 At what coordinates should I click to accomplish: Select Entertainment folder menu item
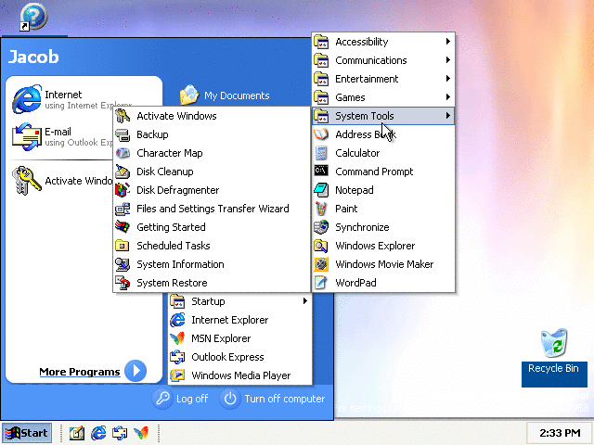[x=383, y=79]
